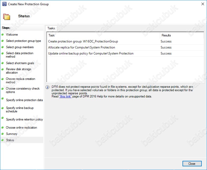Image resolution: width=207 pixels, height=170 pixels.
Task: Click the Choose replica creation method step
Action: pyautogui.click(x=21, y=80)
